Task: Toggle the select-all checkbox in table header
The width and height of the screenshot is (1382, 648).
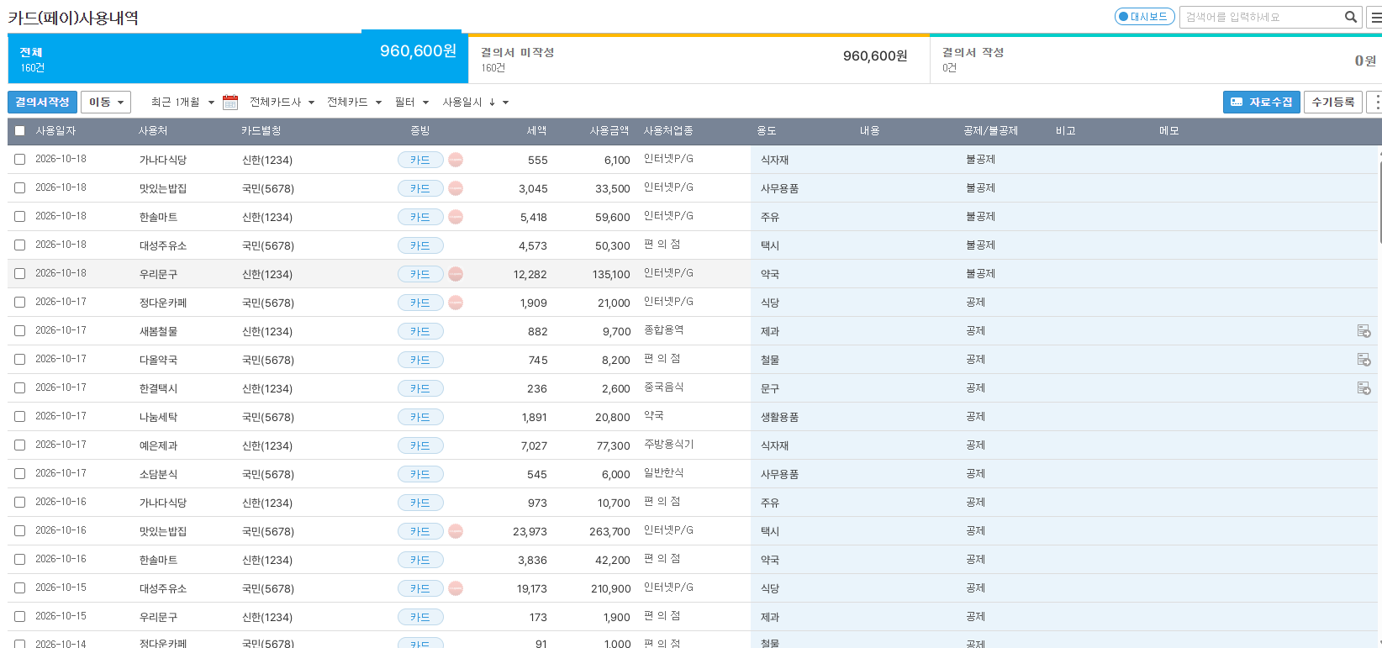Action: click(x=19, y=131)
